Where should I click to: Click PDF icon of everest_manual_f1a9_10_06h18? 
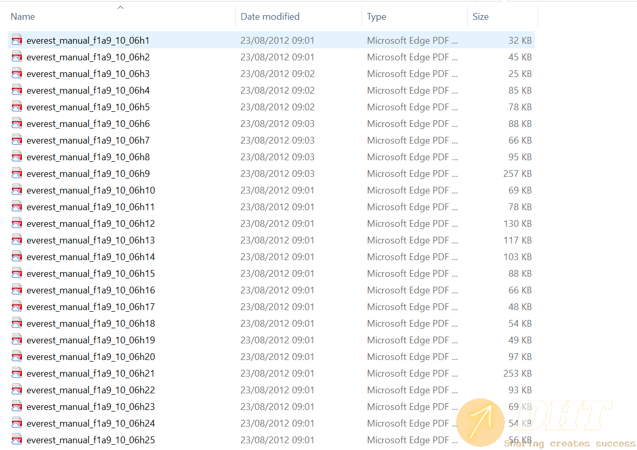click(x=17, y=323)
